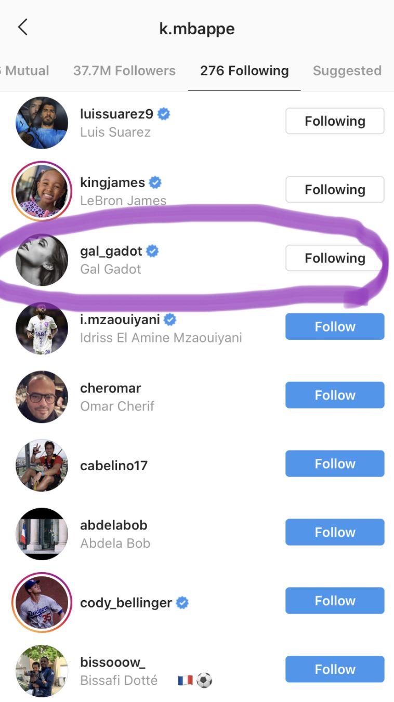The height and width of the screenshot is (702, 394).
Task: Switch to the Mutual tab
Action: [x=26, y=71]
